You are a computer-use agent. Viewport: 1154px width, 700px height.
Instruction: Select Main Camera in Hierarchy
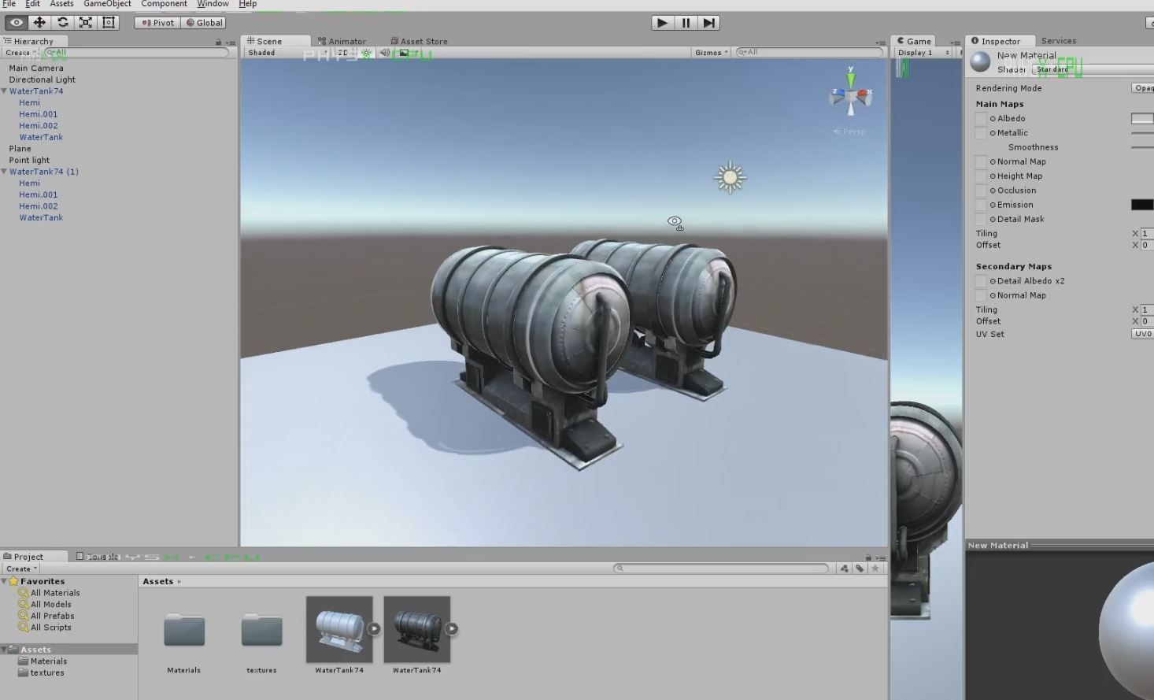[x=36, y=69]
